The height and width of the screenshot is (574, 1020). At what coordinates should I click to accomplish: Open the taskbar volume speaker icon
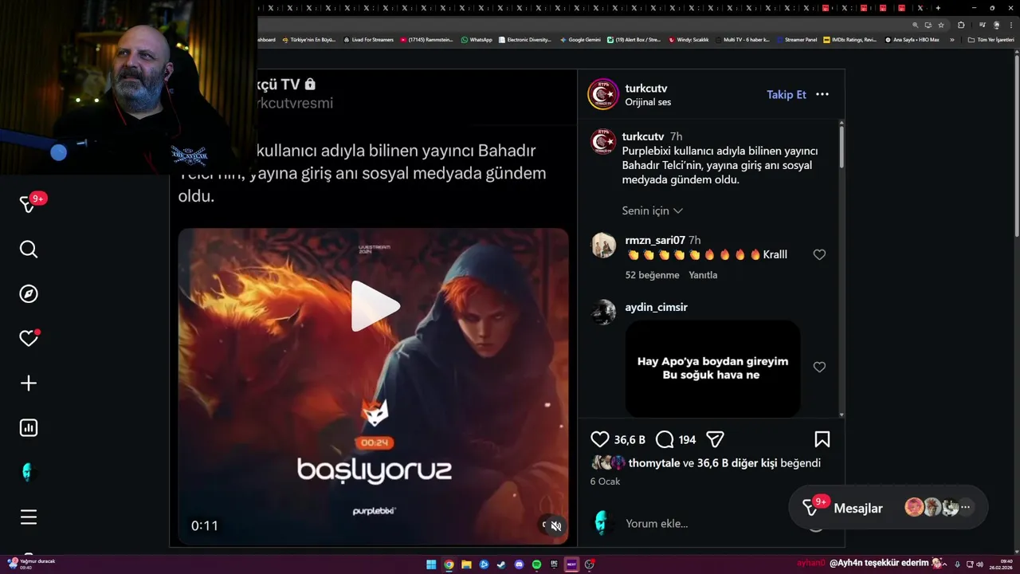click(979, 564)
